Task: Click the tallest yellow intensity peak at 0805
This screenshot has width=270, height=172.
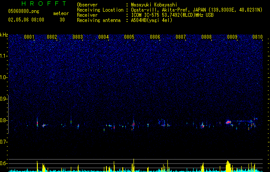Action: 133,165
